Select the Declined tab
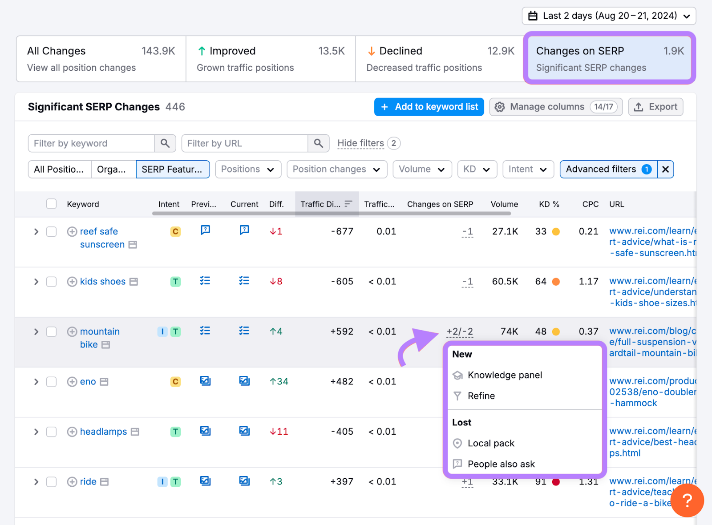The image size is (712, 525). 440,59
